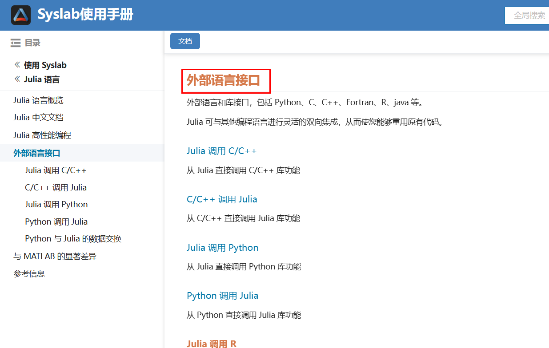Viewport: 549px width, 348px height.
Task: Click the Julia 可与其他编程语言 paragraph
Action: pyautogui.click(x=315, y=122)
